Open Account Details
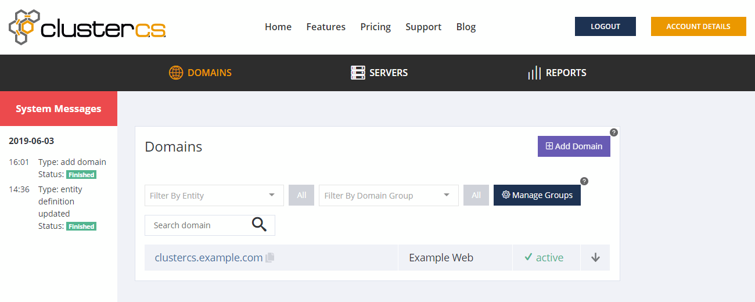The height and width of the screenshot is (302, 755). (698, 27)
